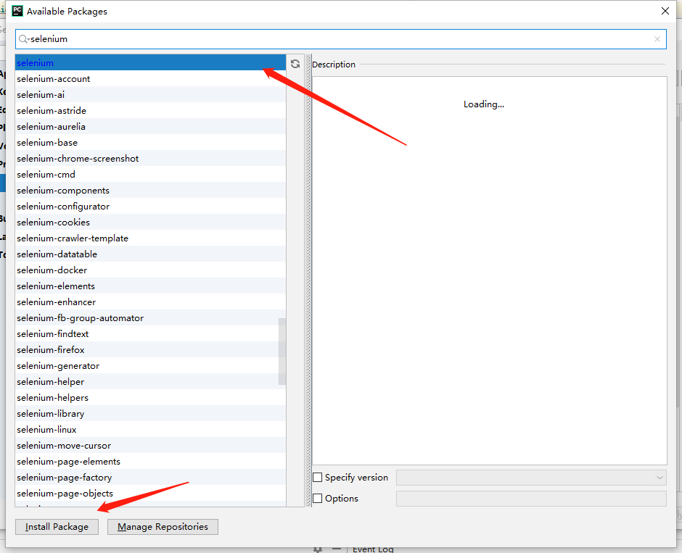
Task: Select selenium-helper package
Action: pyautogui.click(x=150, y=382)
